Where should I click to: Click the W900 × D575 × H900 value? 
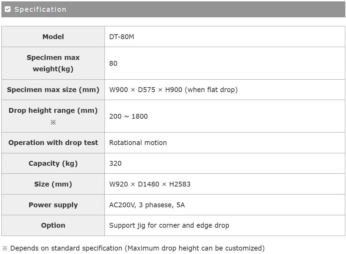[x=173, y=90]
